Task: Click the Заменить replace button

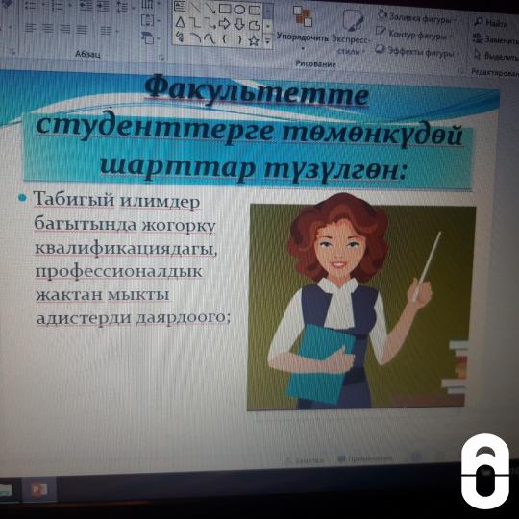Action: click(496, 39)
